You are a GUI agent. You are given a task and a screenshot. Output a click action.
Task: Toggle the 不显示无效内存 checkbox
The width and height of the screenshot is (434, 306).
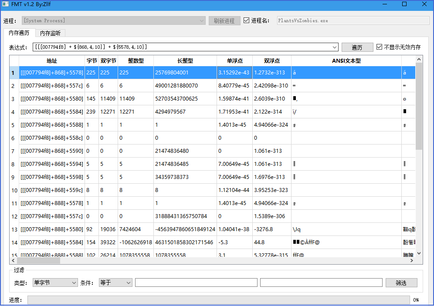pyautogui.click(x=379, y=47)
